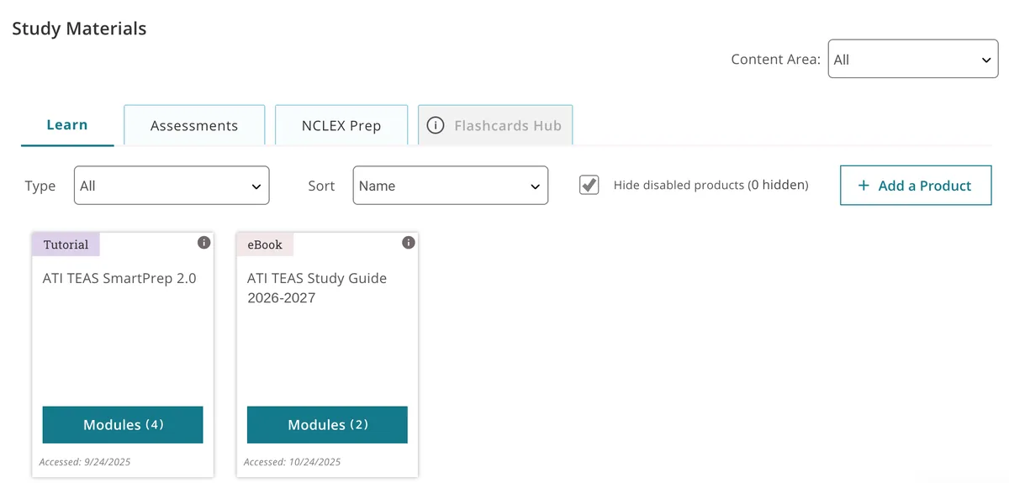The image size is (1009, 483).
Task: Open info icon on ATI TEAS SmartPrep card
Action: [203, 243]
